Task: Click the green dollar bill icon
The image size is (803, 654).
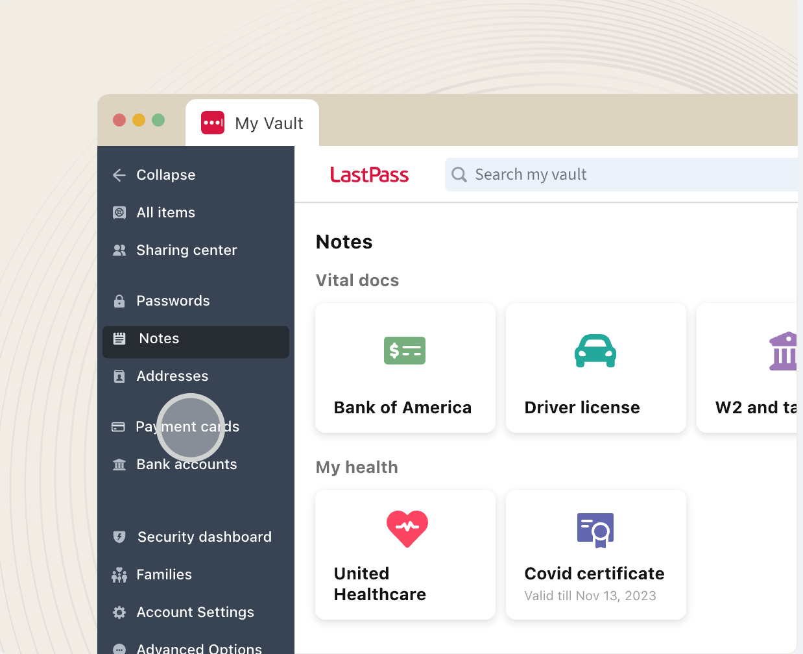Action: coord(405,350)
